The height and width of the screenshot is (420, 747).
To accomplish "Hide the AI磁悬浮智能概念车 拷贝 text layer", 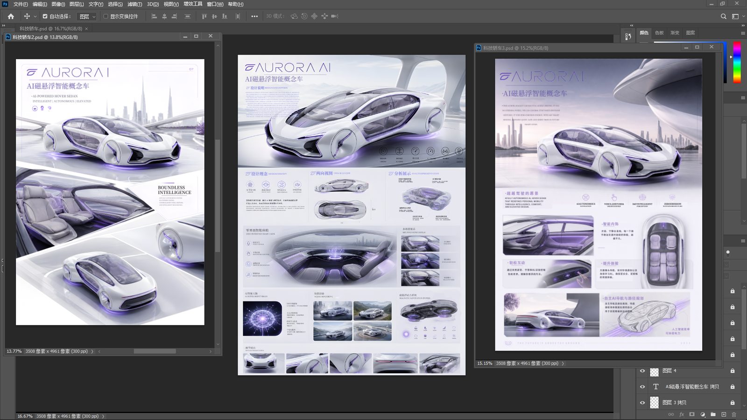I will pyautogui.click(x=642, y=387).
